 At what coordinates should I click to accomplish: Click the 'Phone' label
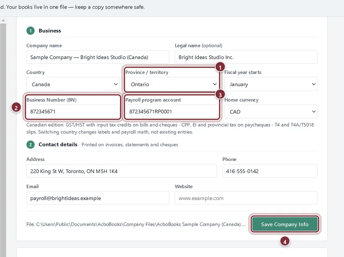point(229,159)
